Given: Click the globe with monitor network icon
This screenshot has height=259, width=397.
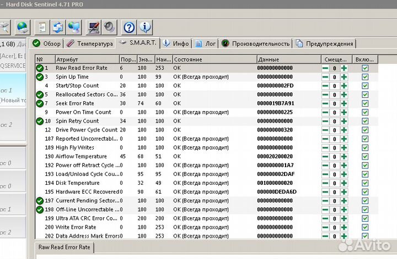Looking at the screenshot, I should pos(74,26).
